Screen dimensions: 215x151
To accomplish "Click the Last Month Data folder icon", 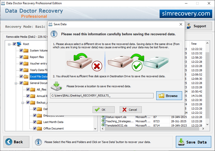I will point(39,122).
